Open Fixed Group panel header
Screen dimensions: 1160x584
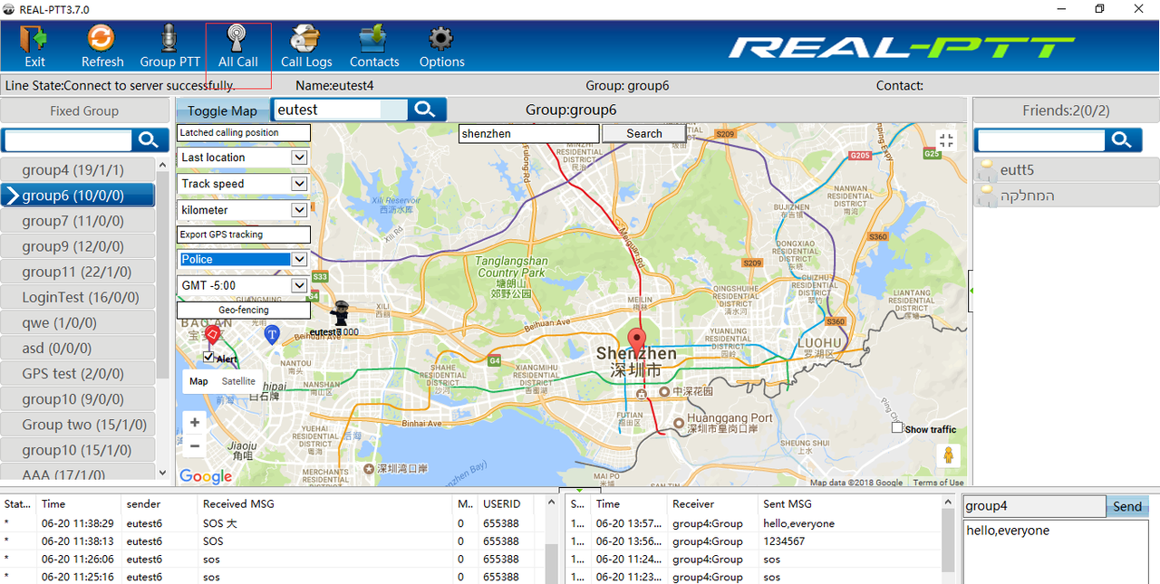84,110
